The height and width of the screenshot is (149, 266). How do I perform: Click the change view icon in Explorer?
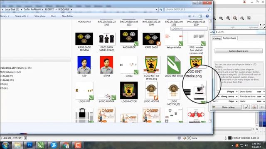190,16
